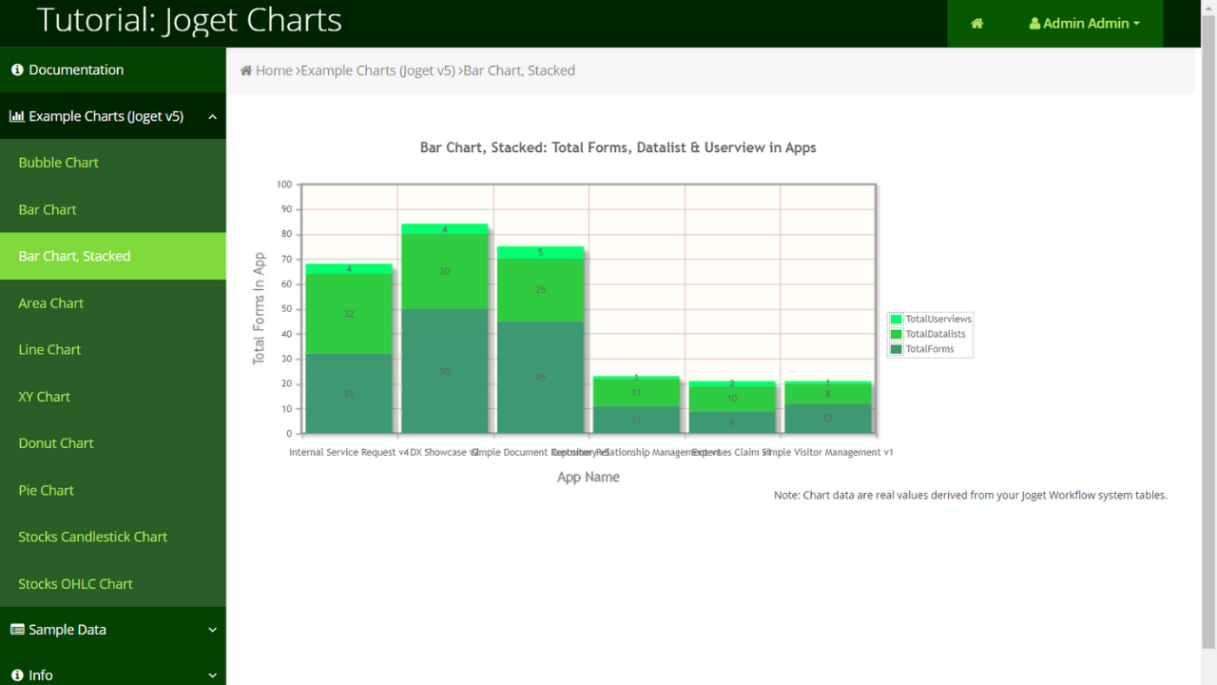The width and height of the screenshot is (1217, 685).
Task: Click the Home breadcrumb link
Action: pyautogui.click(x=274, y=70)
